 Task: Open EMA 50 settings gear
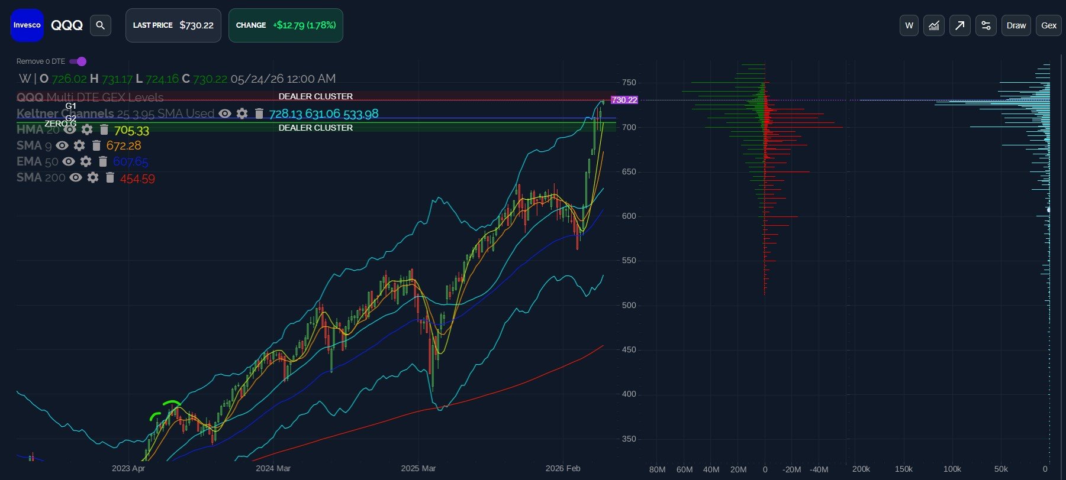tap(86, 161)
